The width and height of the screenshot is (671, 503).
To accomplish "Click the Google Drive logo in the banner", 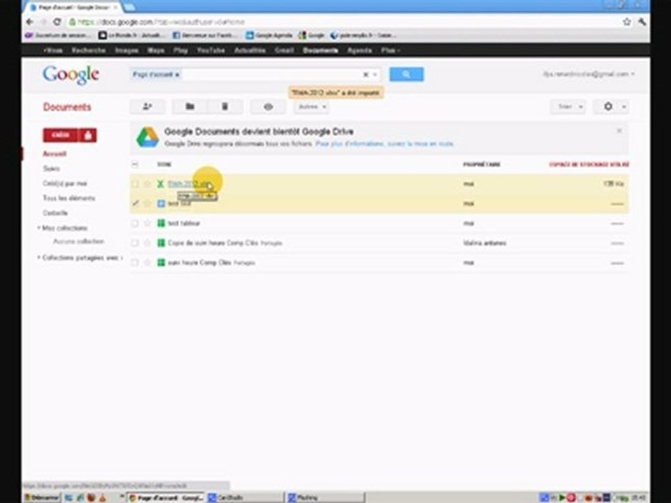I will [x=147, y=138].
